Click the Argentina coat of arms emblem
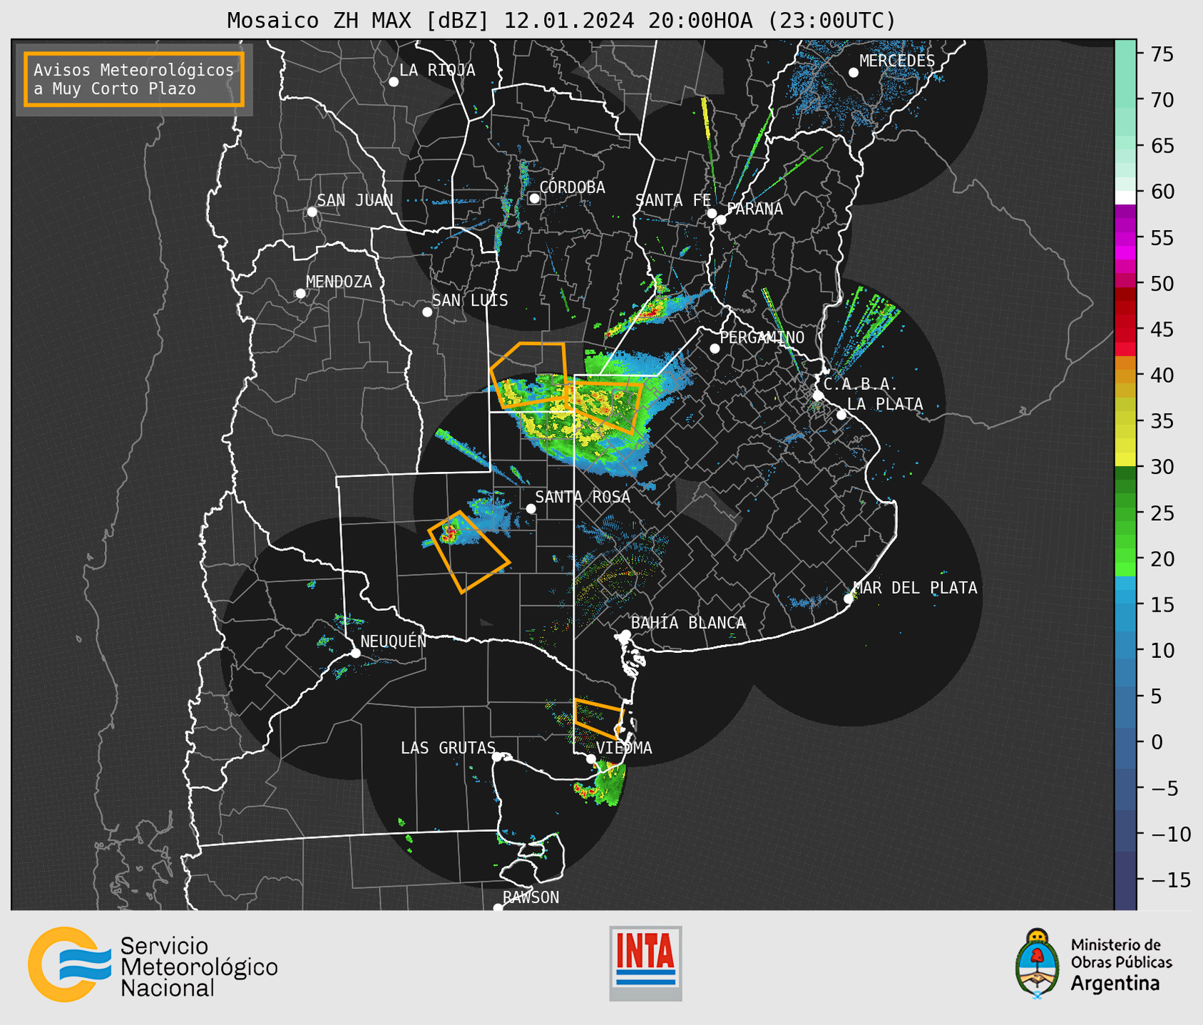 [x=1038, y=964]
